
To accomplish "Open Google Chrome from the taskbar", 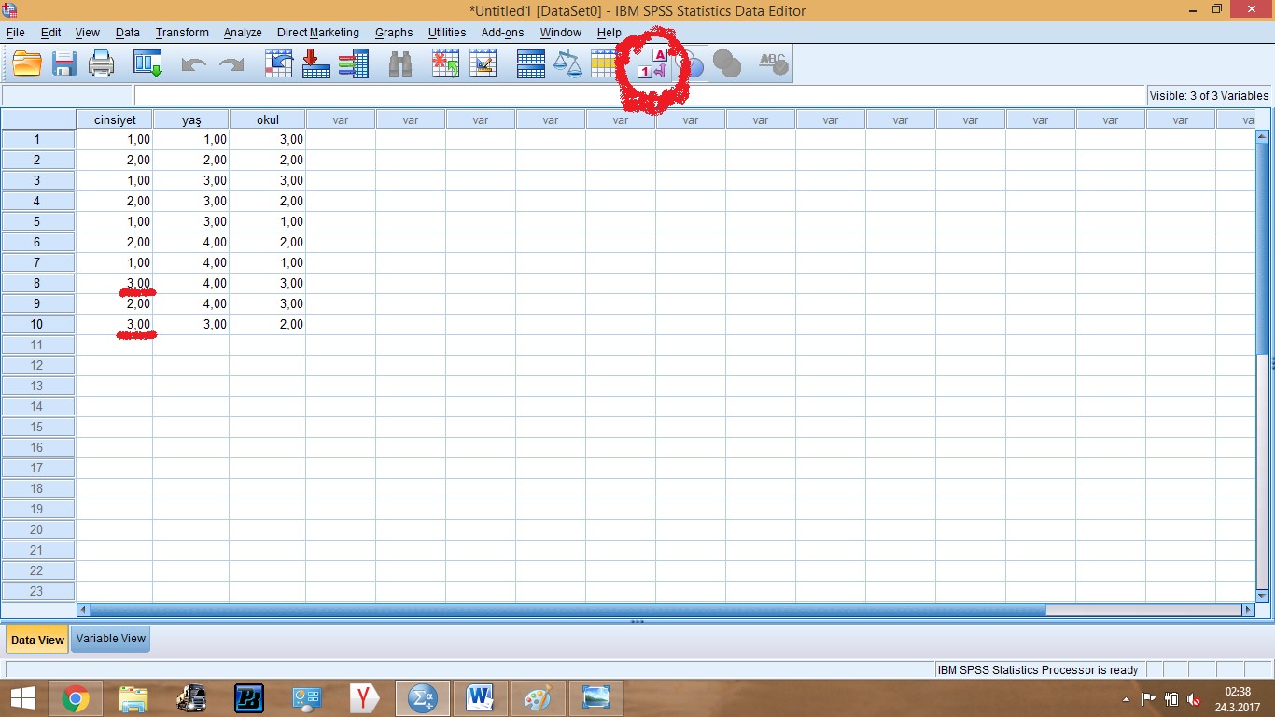I will 75,698.
